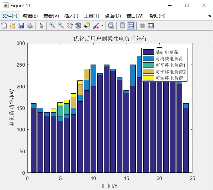The image size is (213, 190).
Task: Click the Figure 11 window title
Action: [x=20, y=6]
